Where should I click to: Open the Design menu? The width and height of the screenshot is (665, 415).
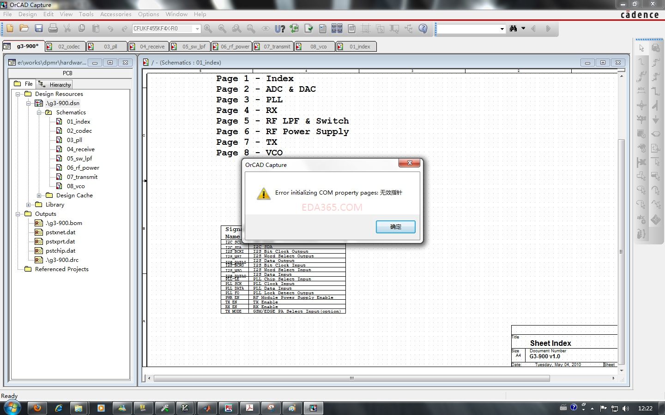tap(28, 14)
